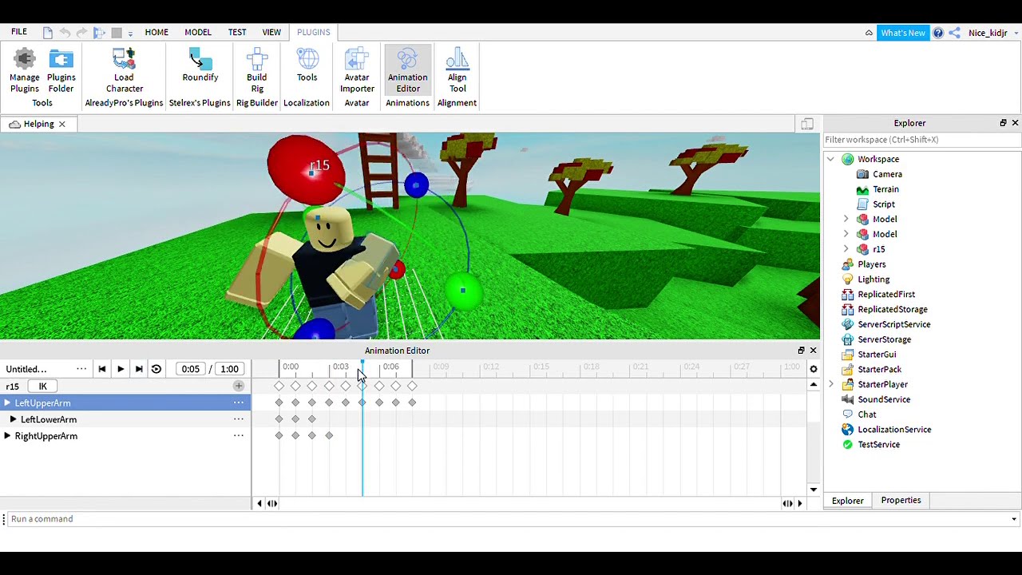The image size is (1022, 575).
Task: Toggle the IK mode button
Action: [x=43, y=387]
